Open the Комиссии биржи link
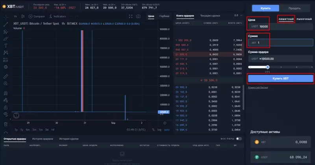This screenshot has height=165, width=315. click(258, 88)
